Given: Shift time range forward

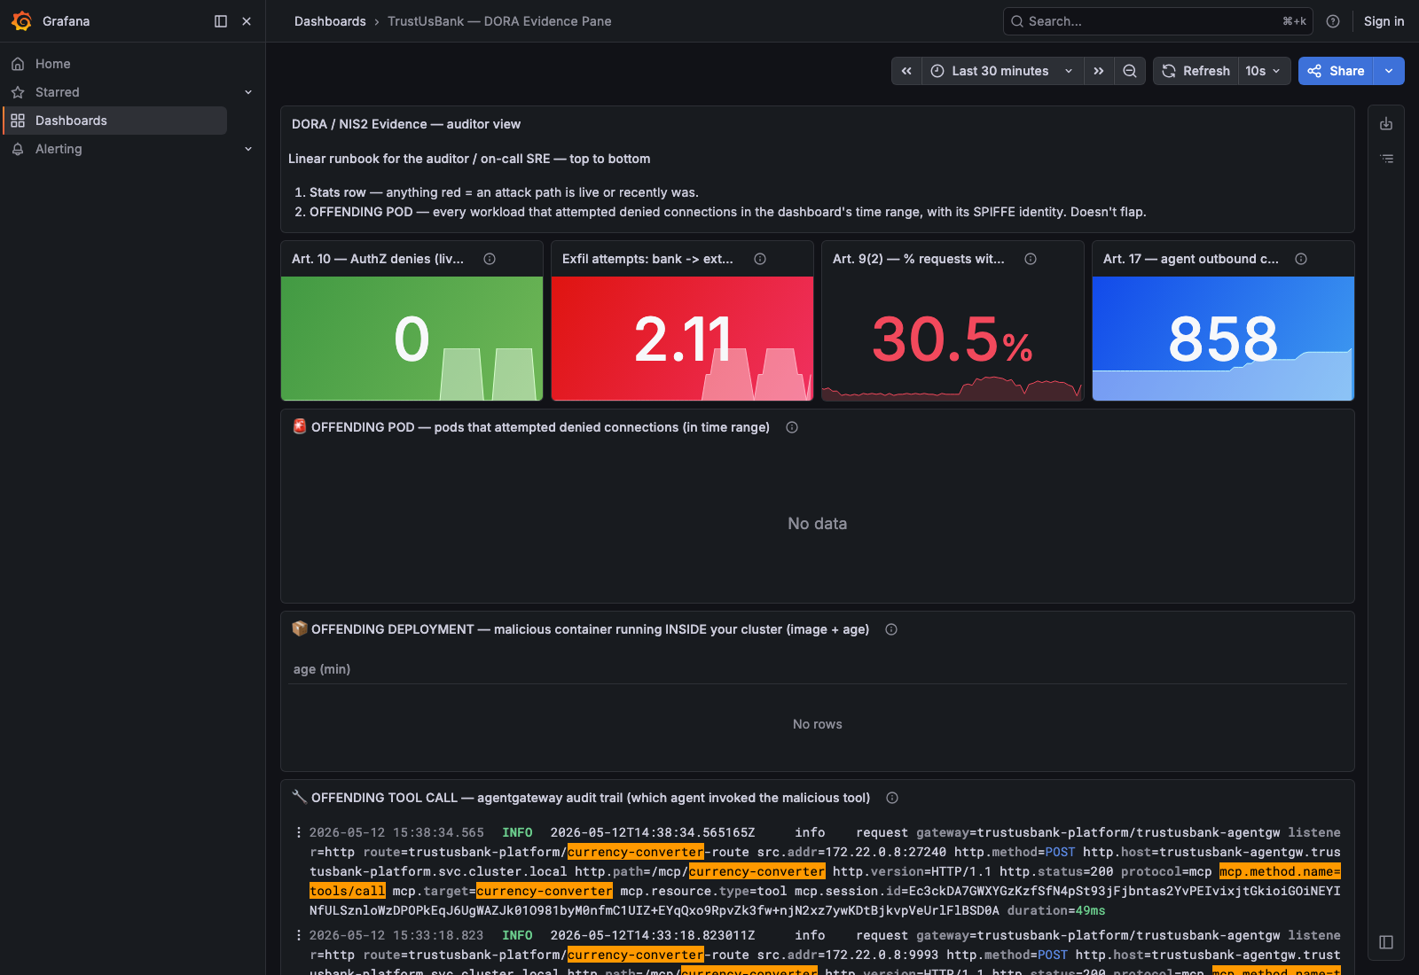Looking at the screenshot, I should [1099, 71].
